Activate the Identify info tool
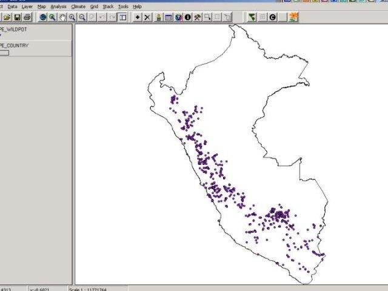The height and width of the screenshot is (291, 388). pos(188,18)
